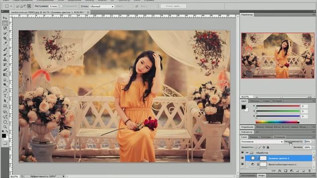The image size is (317, 178).
Task: Open status bar info arrow
Action: [x=63, y=176]
